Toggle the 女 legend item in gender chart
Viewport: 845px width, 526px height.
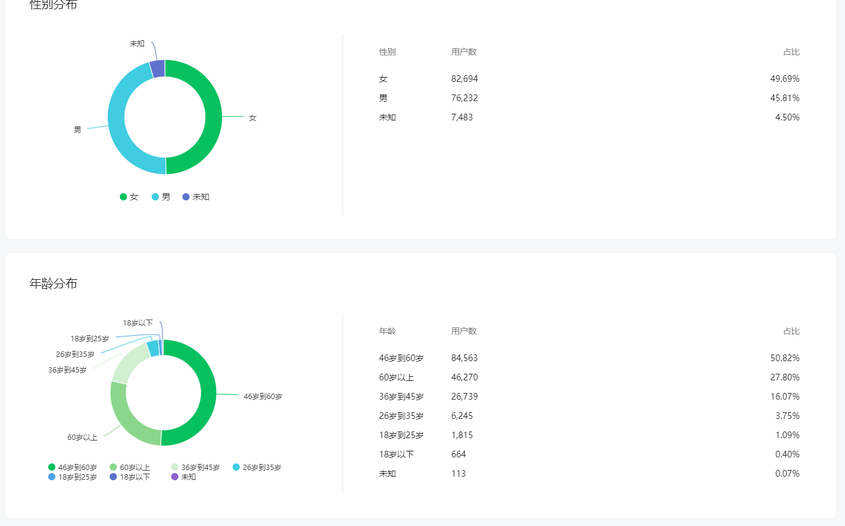click(x=129, y=197)
